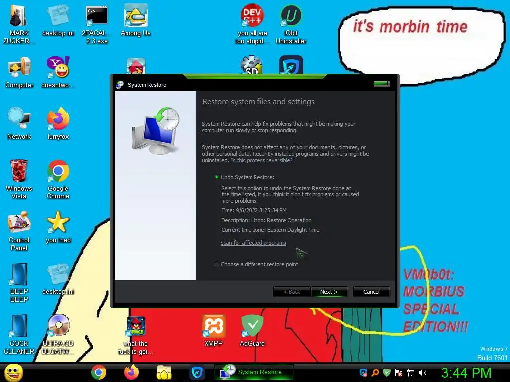This screenshot has height=382, width=510.
Task: Open the blue shield app on taskbar
Action: pos(197,372)
